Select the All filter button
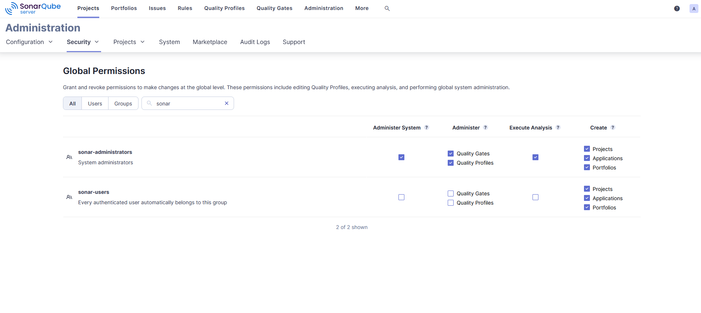The image size is (701, 313). pyautogui.click(x=73, y=103)
